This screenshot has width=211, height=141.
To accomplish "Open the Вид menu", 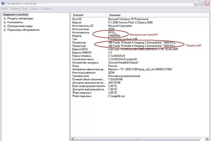I will tap(25, 8).
